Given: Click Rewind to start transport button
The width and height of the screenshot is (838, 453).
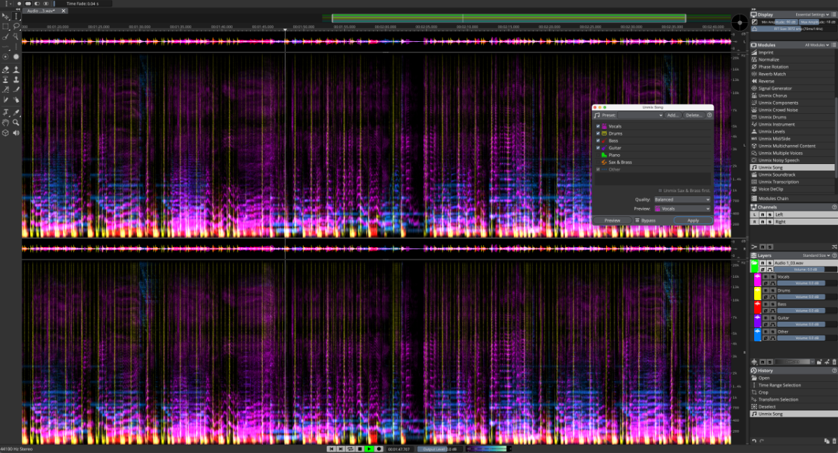Looking at the screenshot, I should coord(332,449).
